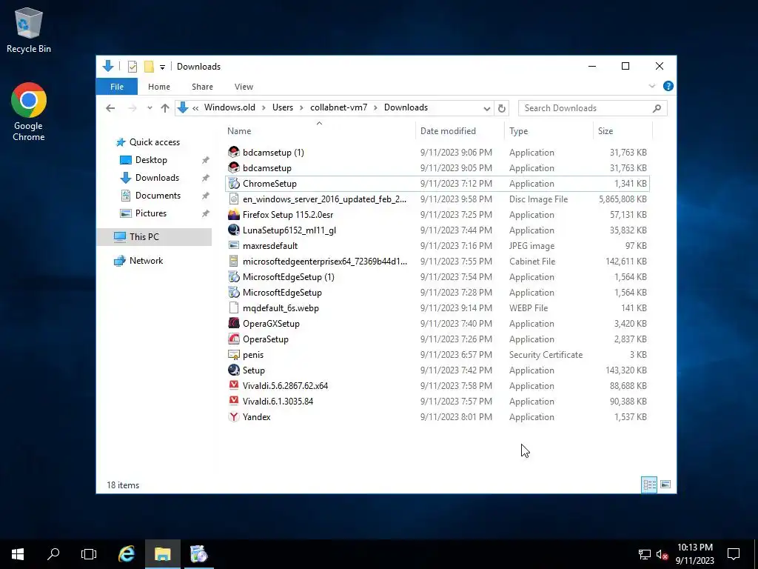The width and height of the screenshot is (758, 569).
Task: Select the file named Vivaldi.6.1.3035.84
Action: click(x=278, y=401)
